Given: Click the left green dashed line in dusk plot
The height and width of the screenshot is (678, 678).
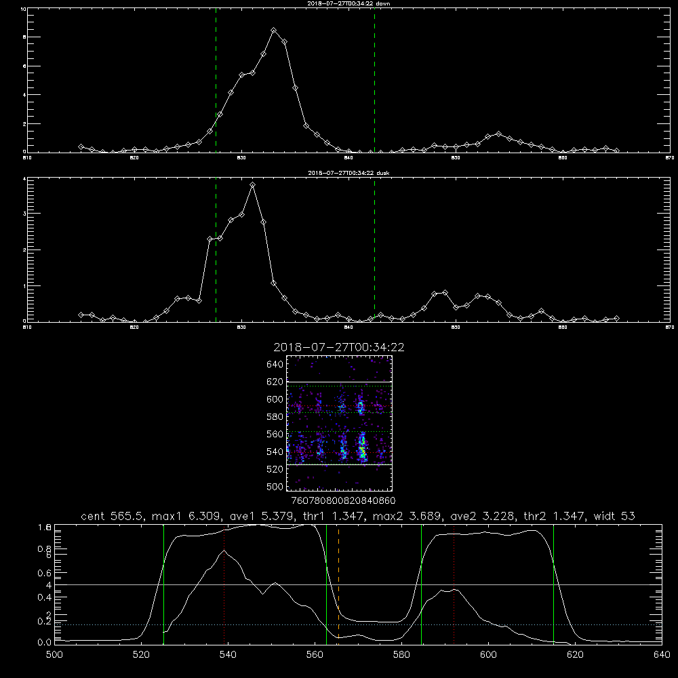Looking at the screenshot, I should (x=216, y=250).
